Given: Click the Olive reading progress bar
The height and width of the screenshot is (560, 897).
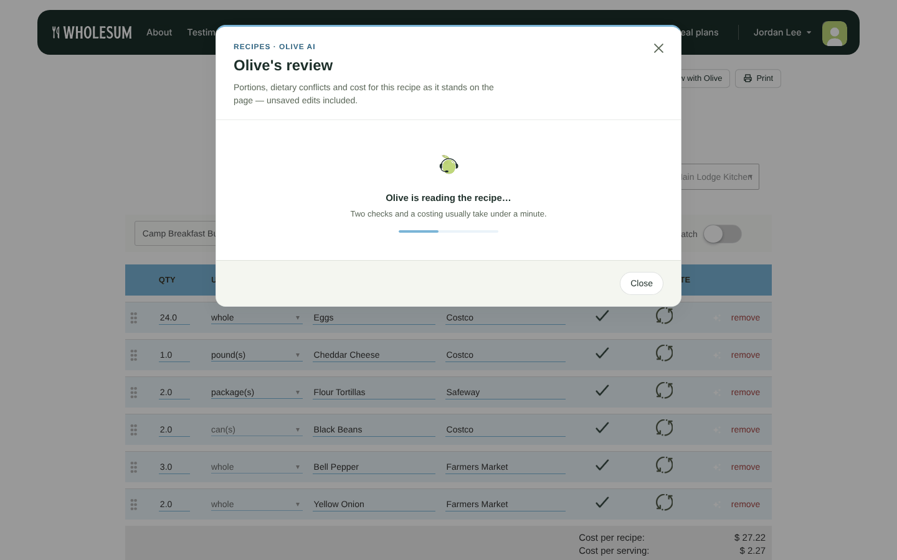Looking at the screenshot, I should 448,231.
